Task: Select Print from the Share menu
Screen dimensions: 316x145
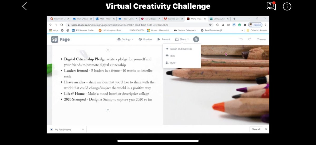Action: [x=170, y=56]
